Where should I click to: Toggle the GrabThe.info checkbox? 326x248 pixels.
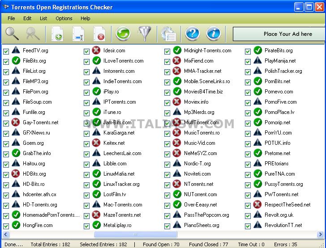(x=6, y=154)
